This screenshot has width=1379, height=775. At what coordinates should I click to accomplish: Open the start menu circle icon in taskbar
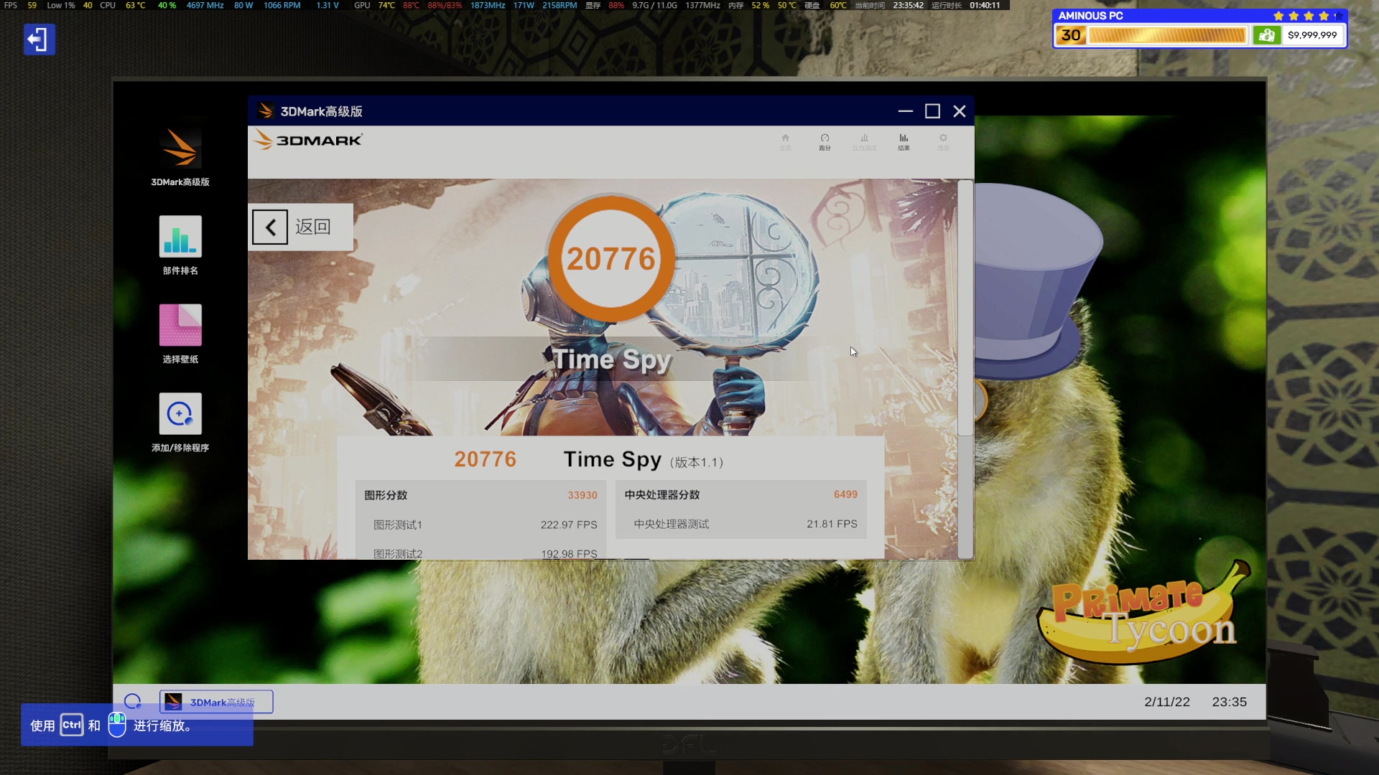pos(133,702)
